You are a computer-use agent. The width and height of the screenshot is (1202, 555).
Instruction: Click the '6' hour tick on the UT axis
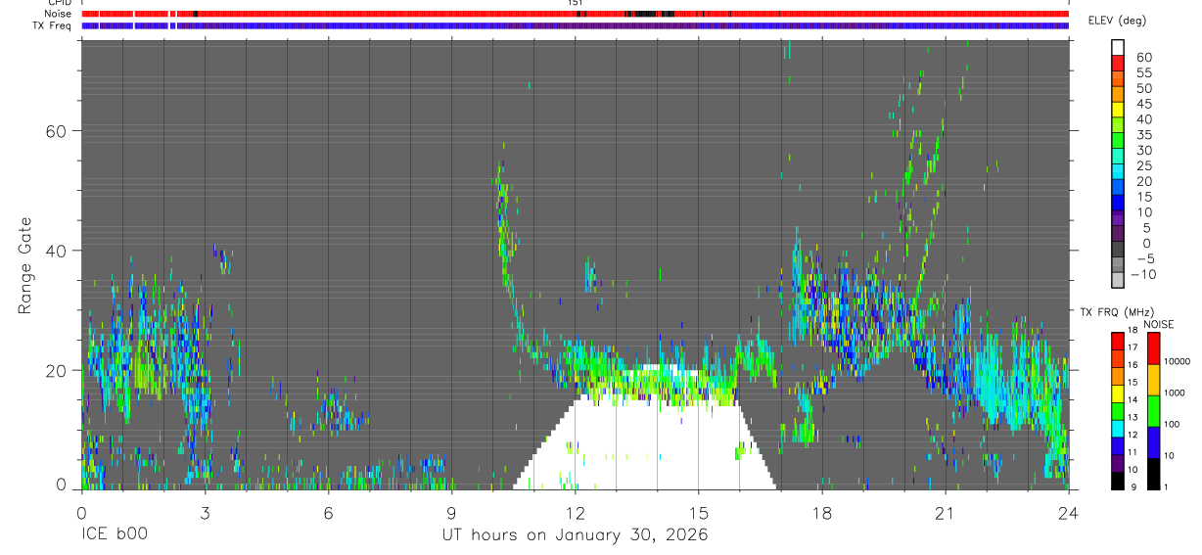point(328,512)
